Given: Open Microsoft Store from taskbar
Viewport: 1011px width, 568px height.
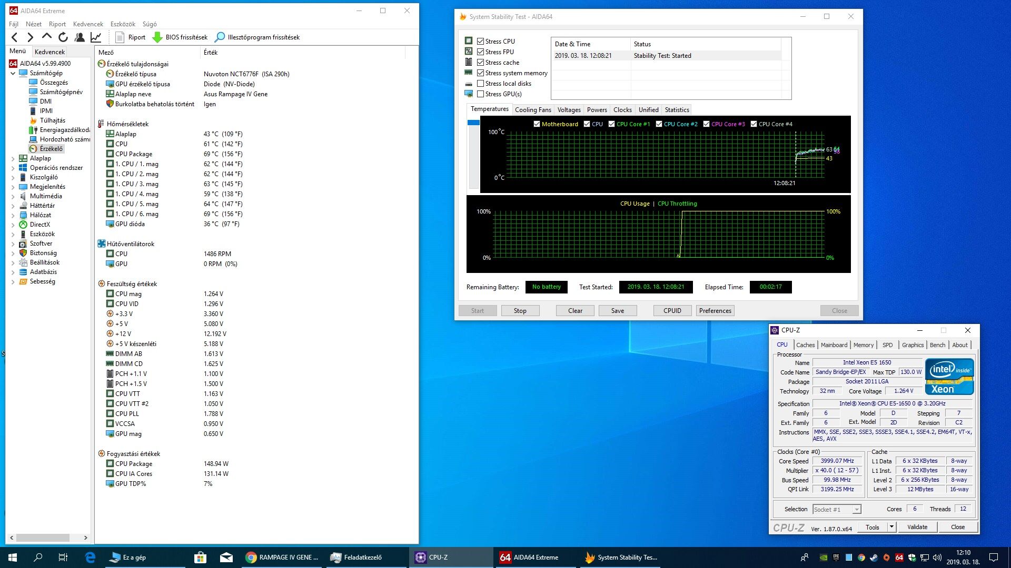Looking at the screenshot, I should click(x=200, y=557).
